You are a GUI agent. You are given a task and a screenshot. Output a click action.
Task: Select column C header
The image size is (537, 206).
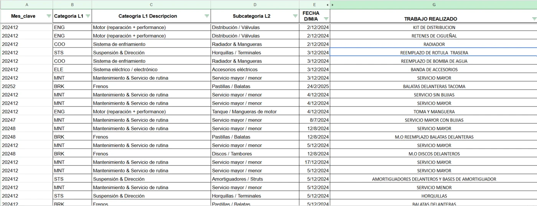(x=151, y=5)
